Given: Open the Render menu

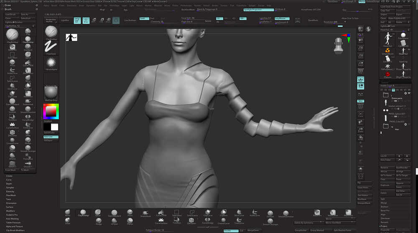Looking at the screenshot, I should point(197,5).
